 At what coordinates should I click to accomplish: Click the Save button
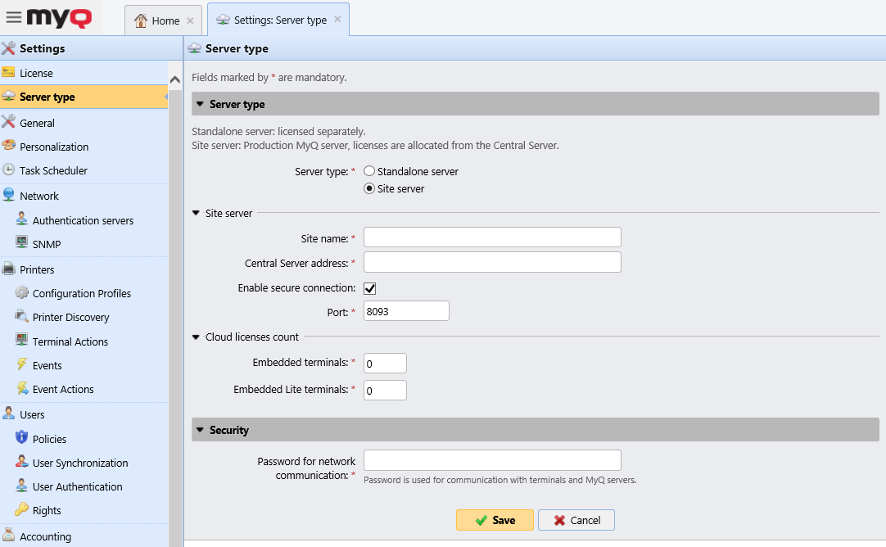click(495, 519)
